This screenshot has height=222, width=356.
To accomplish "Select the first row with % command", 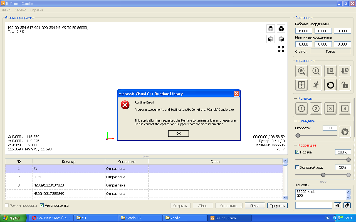I will 144,168.
